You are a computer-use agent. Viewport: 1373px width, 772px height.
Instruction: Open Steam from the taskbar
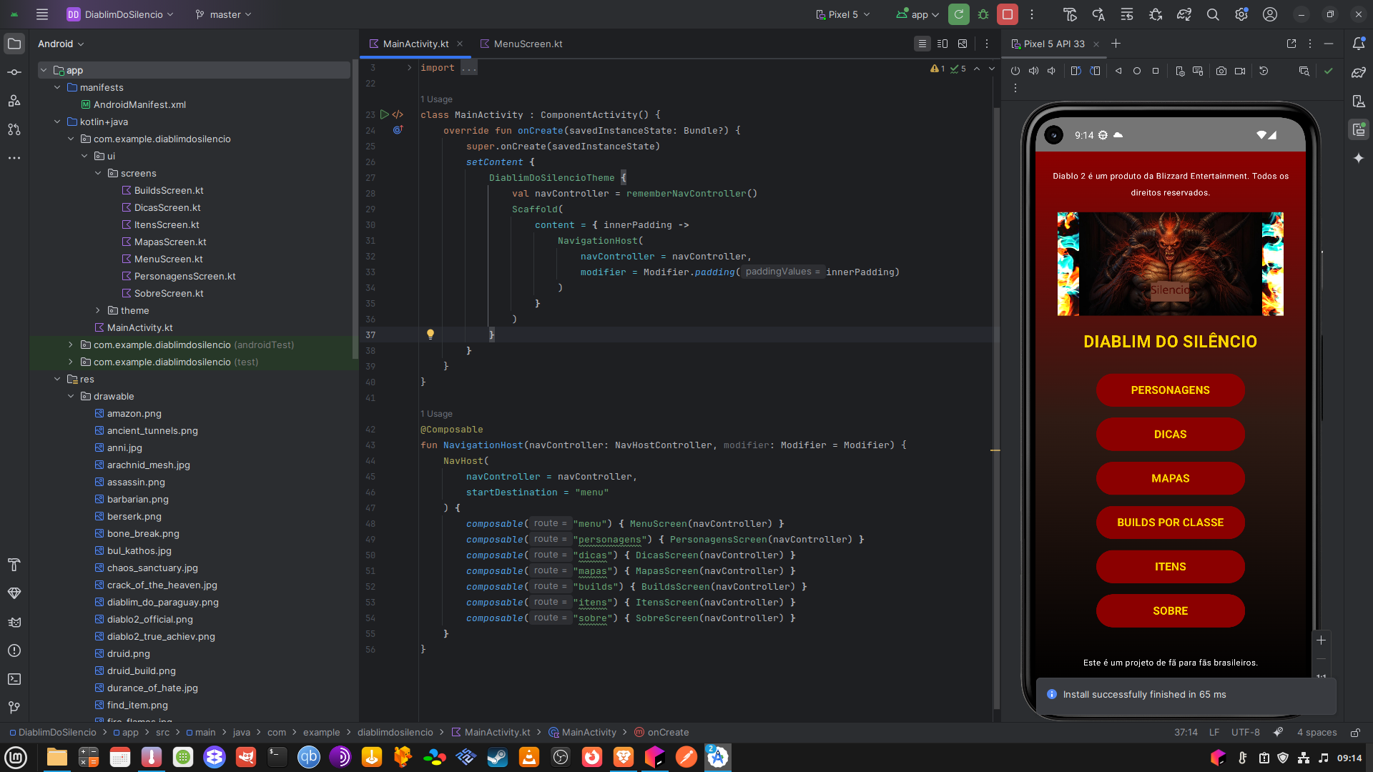(497, 757)
